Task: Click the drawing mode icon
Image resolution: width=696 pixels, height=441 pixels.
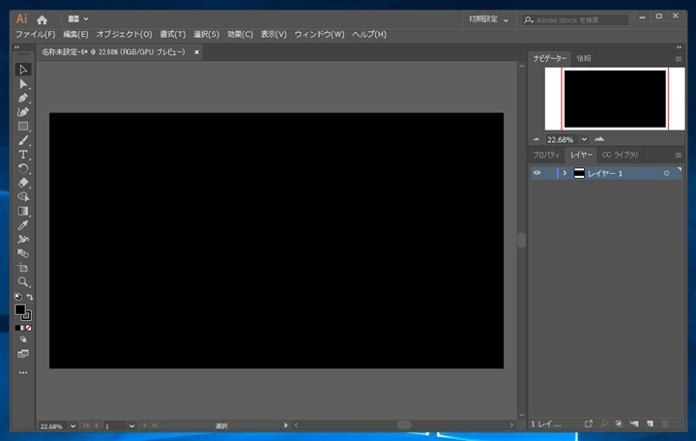Action: click(x=23, y=339)
